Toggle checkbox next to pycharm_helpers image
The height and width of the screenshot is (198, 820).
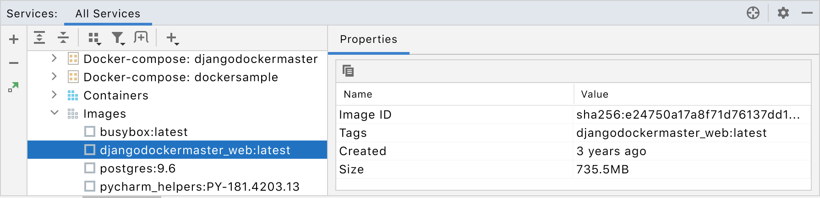tap(90, 186)
